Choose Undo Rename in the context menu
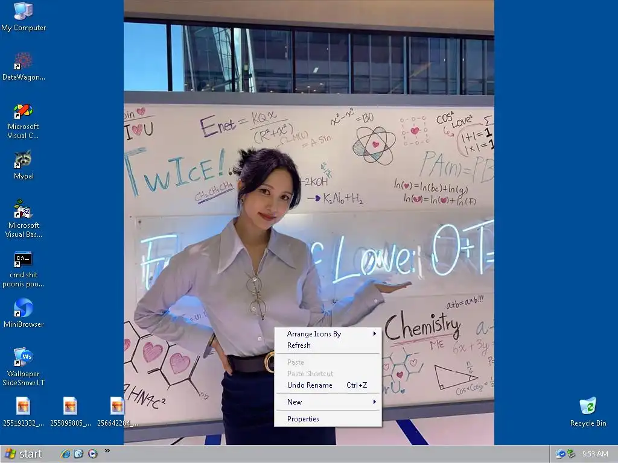 [x=328, y=385]
